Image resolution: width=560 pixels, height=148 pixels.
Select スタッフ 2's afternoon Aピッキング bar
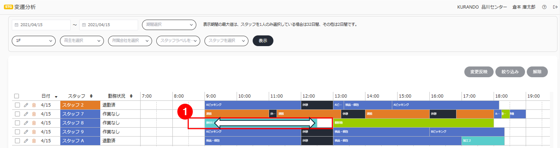click(445, 105)
